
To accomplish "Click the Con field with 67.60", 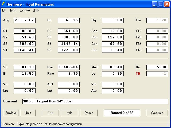I will (113, 44).
